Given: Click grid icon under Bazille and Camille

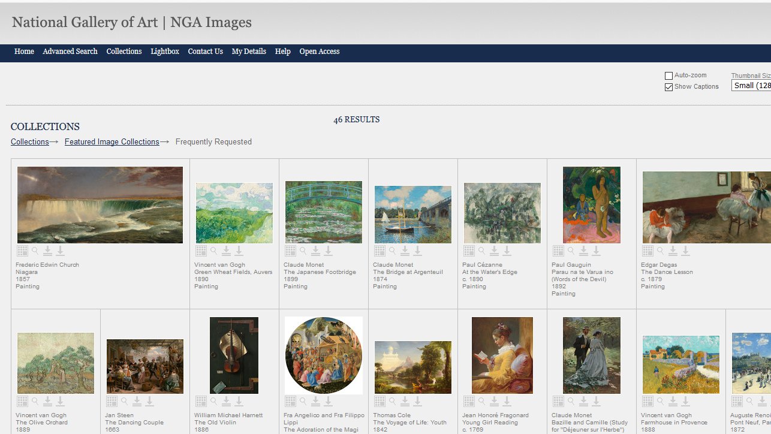Looking at the screenshot, I should click(558, 401).
